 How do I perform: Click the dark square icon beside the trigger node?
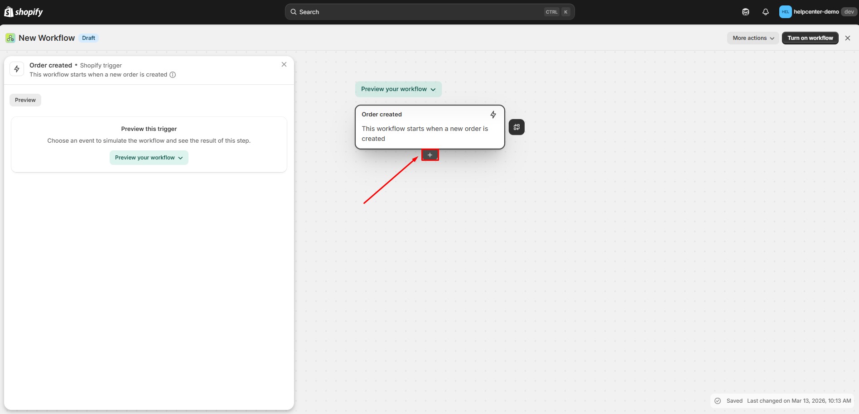point(516,127)
